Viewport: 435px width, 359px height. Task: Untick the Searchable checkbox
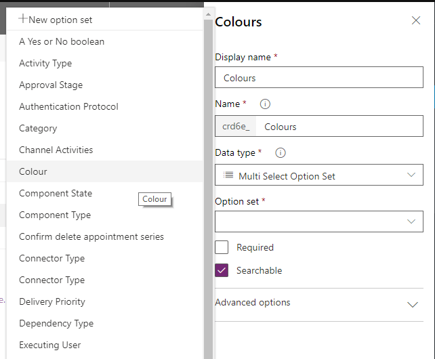[222, 270]
